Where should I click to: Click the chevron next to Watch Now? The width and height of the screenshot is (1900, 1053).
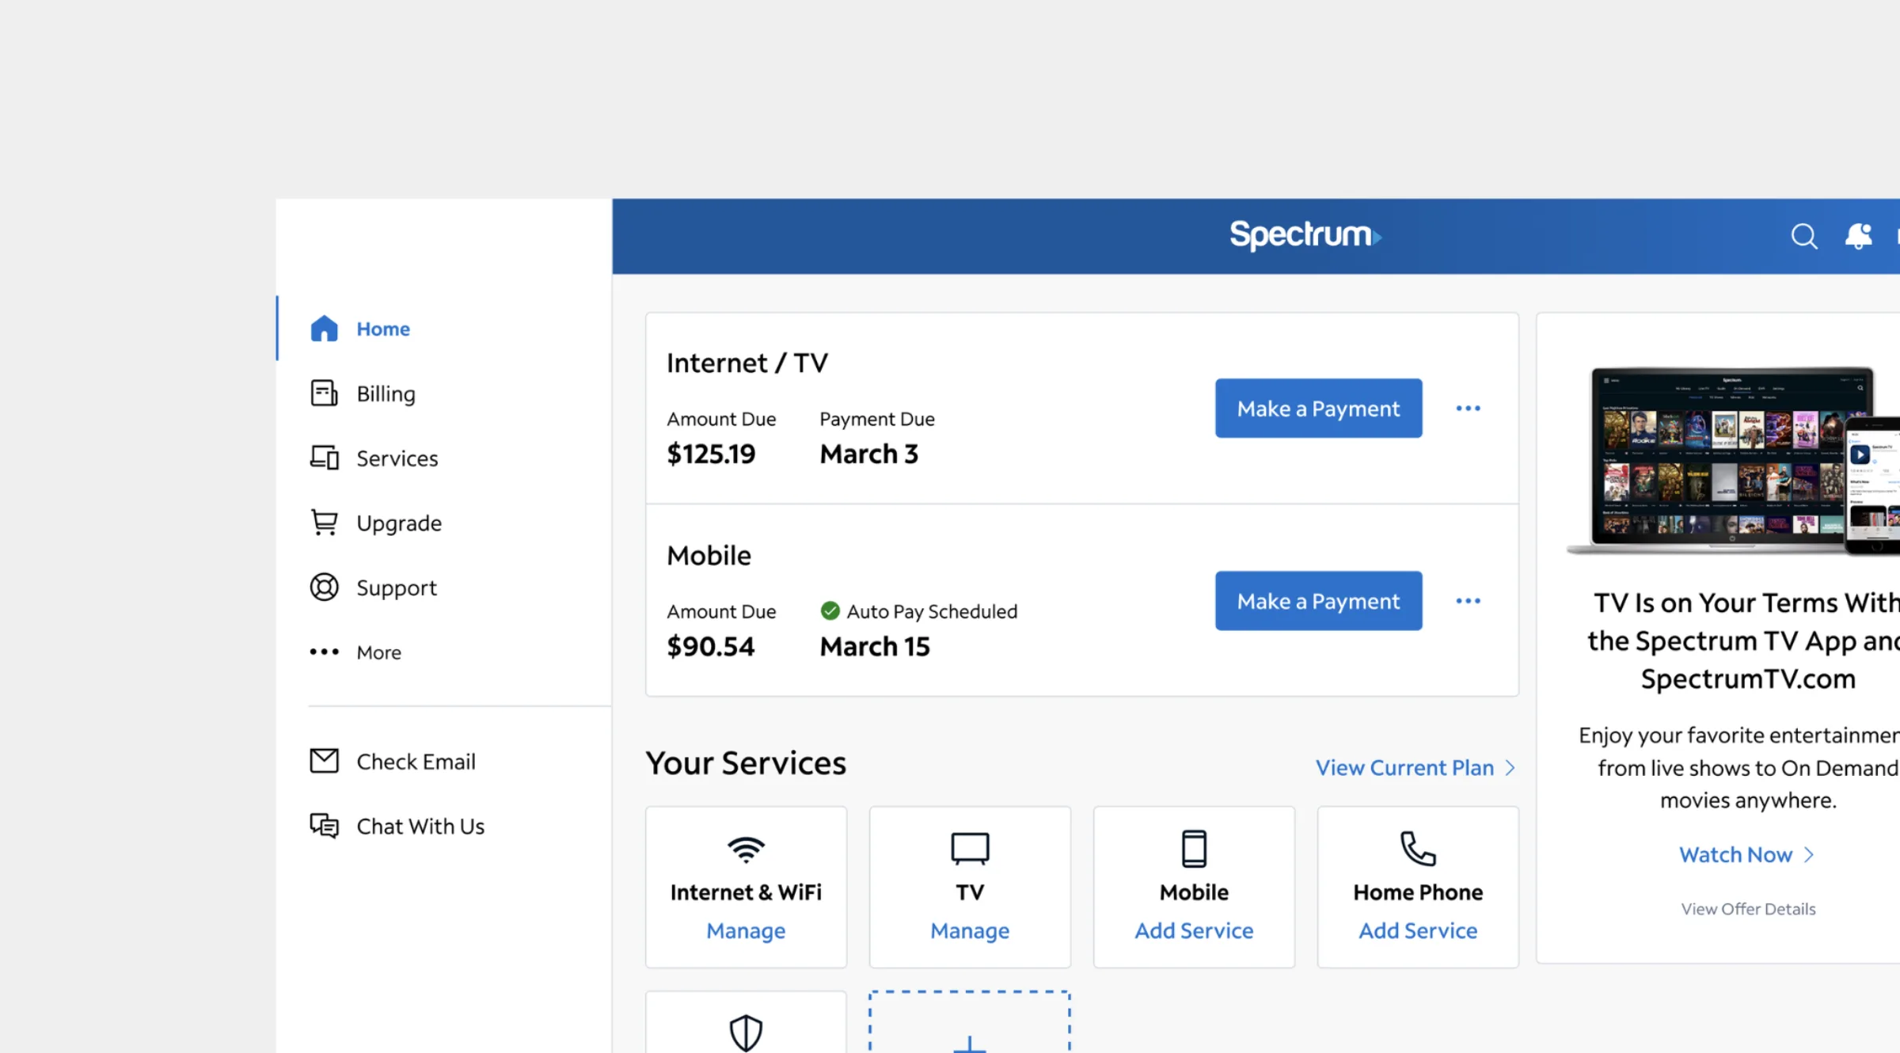1809,855
